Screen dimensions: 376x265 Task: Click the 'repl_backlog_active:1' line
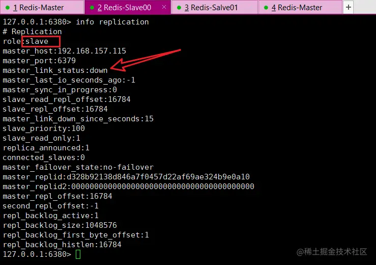[50, 216]
